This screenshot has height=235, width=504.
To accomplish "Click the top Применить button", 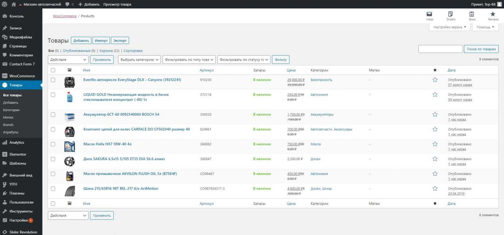I will tap(102, 59).
